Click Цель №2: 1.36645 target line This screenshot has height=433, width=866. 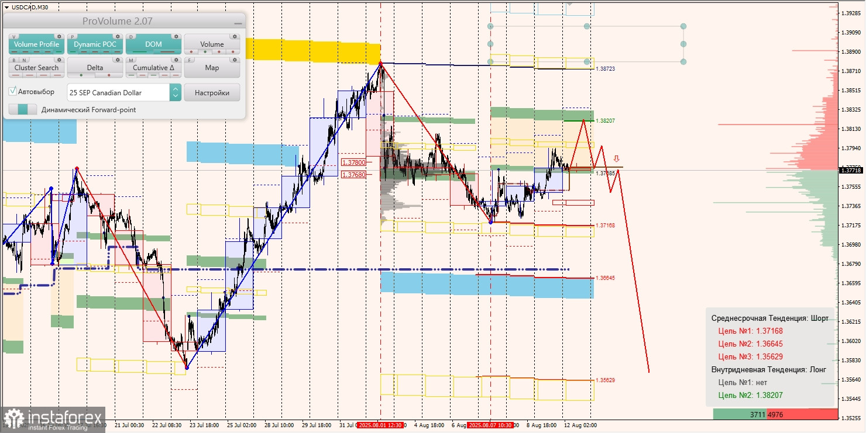click(x=751, y=344)
